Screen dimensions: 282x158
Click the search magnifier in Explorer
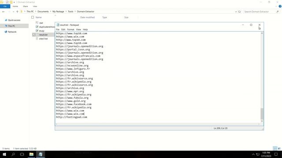click(x=278, y=11)
